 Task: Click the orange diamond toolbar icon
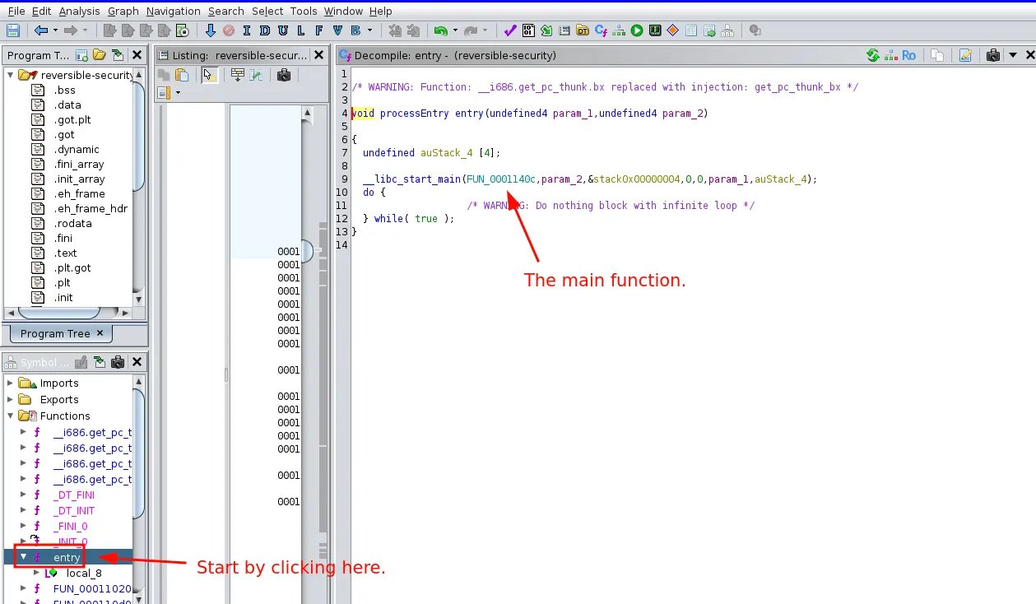point(673,30)
